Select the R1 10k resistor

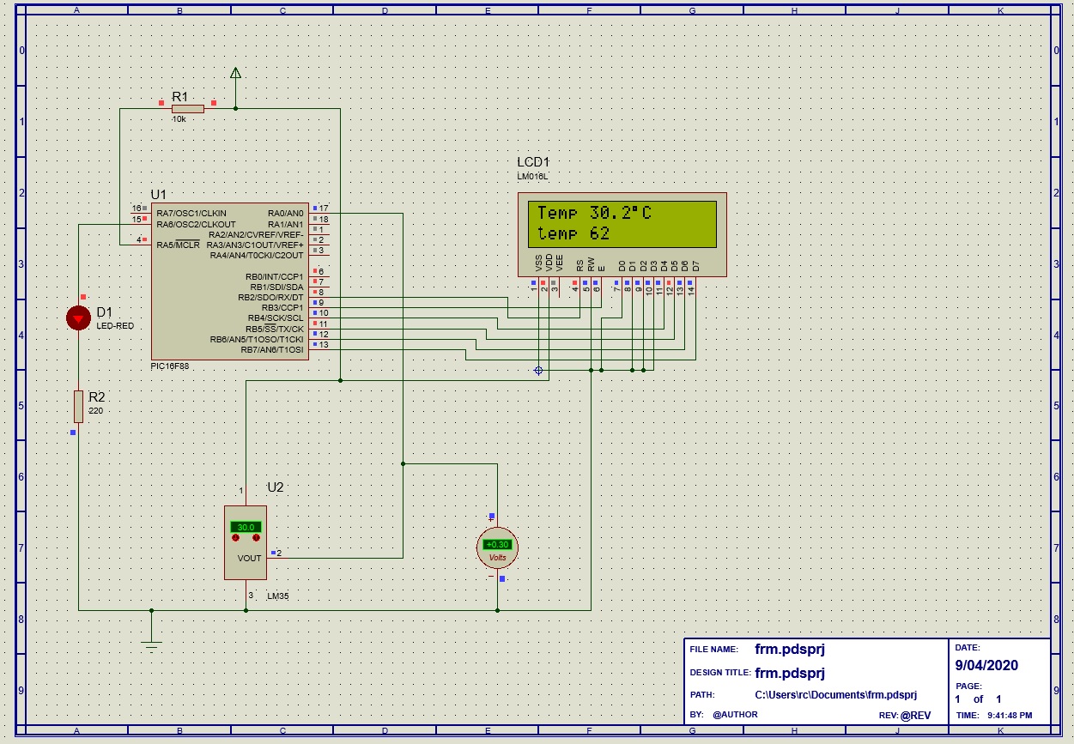[x=187, y=108]
